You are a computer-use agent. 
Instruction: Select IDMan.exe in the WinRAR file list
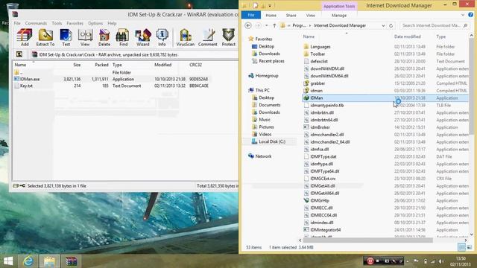click(30, 79)
